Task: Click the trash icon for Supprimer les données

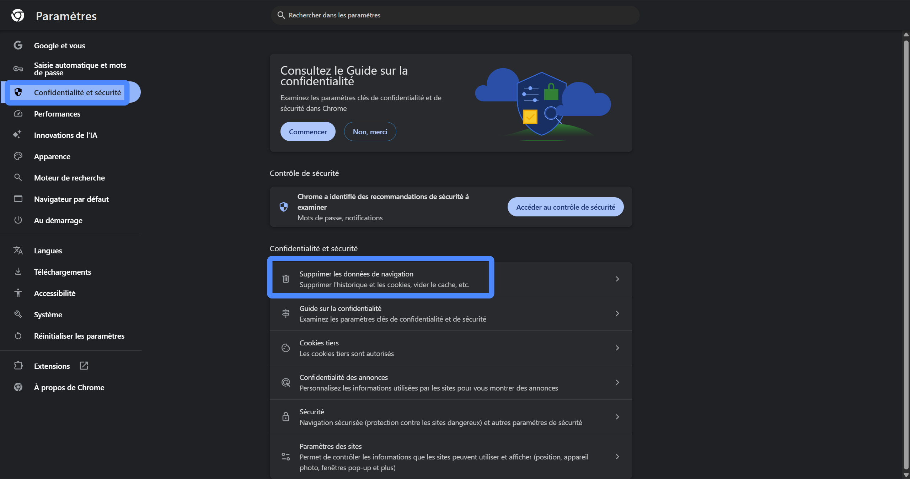Action: click(x=286, y=279)
